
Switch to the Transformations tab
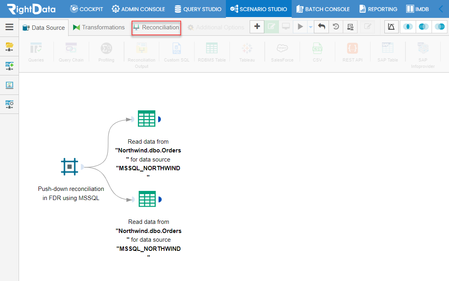(99, 27)
